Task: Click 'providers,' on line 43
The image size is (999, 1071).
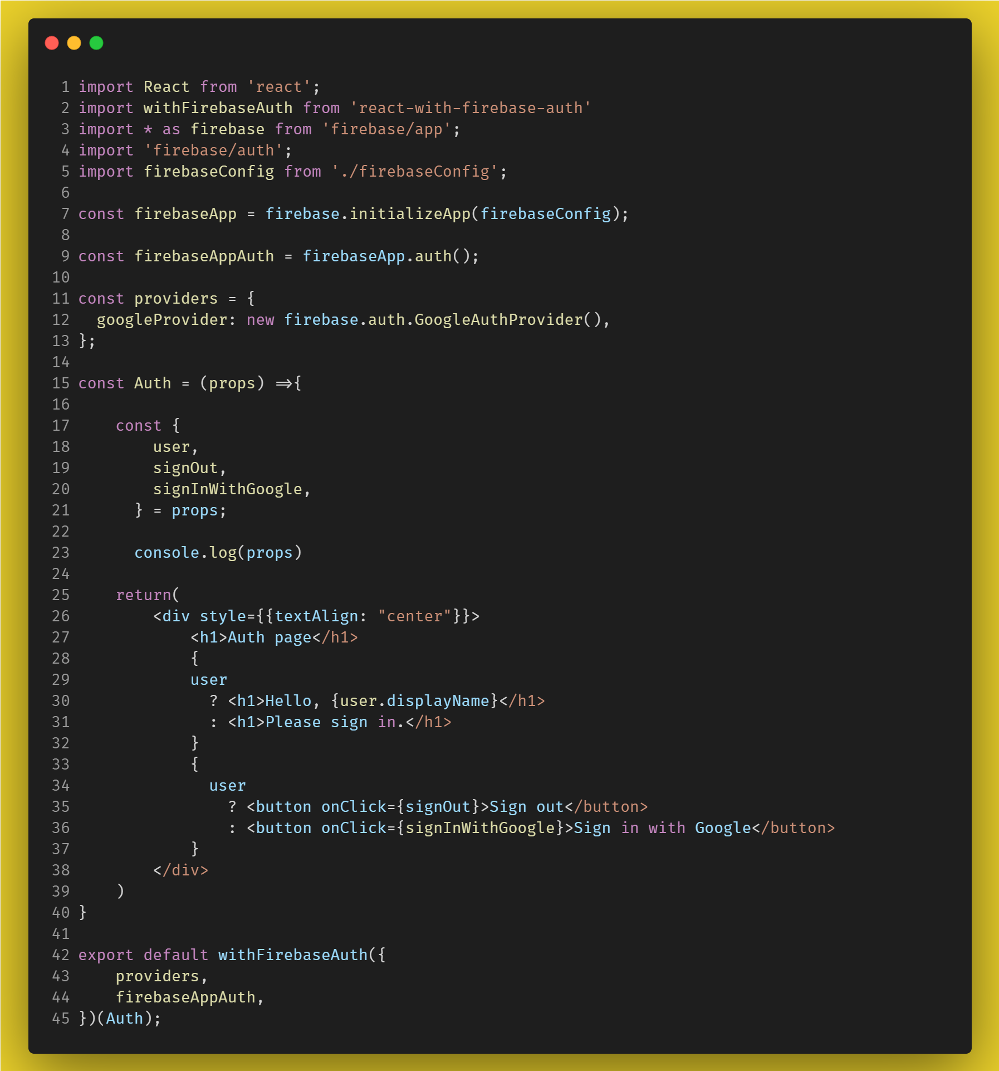Action: coord(161,976)
